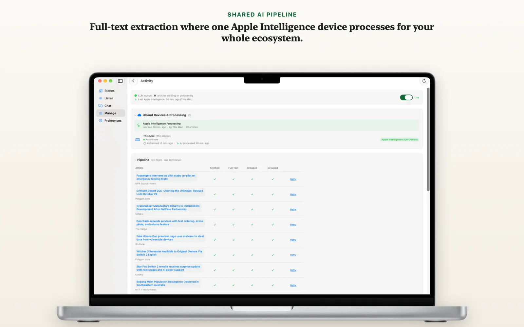
Task: Click the Preferences gear icon
Action: click(x=101, y=121)
